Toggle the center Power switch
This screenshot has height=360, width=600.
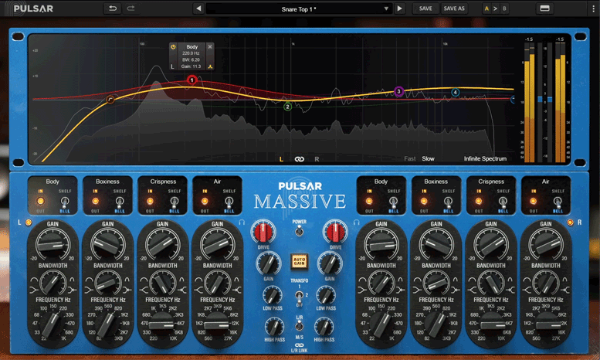(x=299, y=232)
